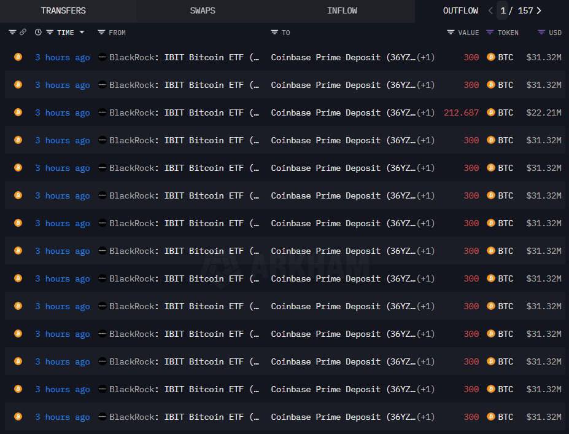Screen dimensions: 569x434
Task: Click the BTC token icon on the first row
Action: [x=490, y=57]
